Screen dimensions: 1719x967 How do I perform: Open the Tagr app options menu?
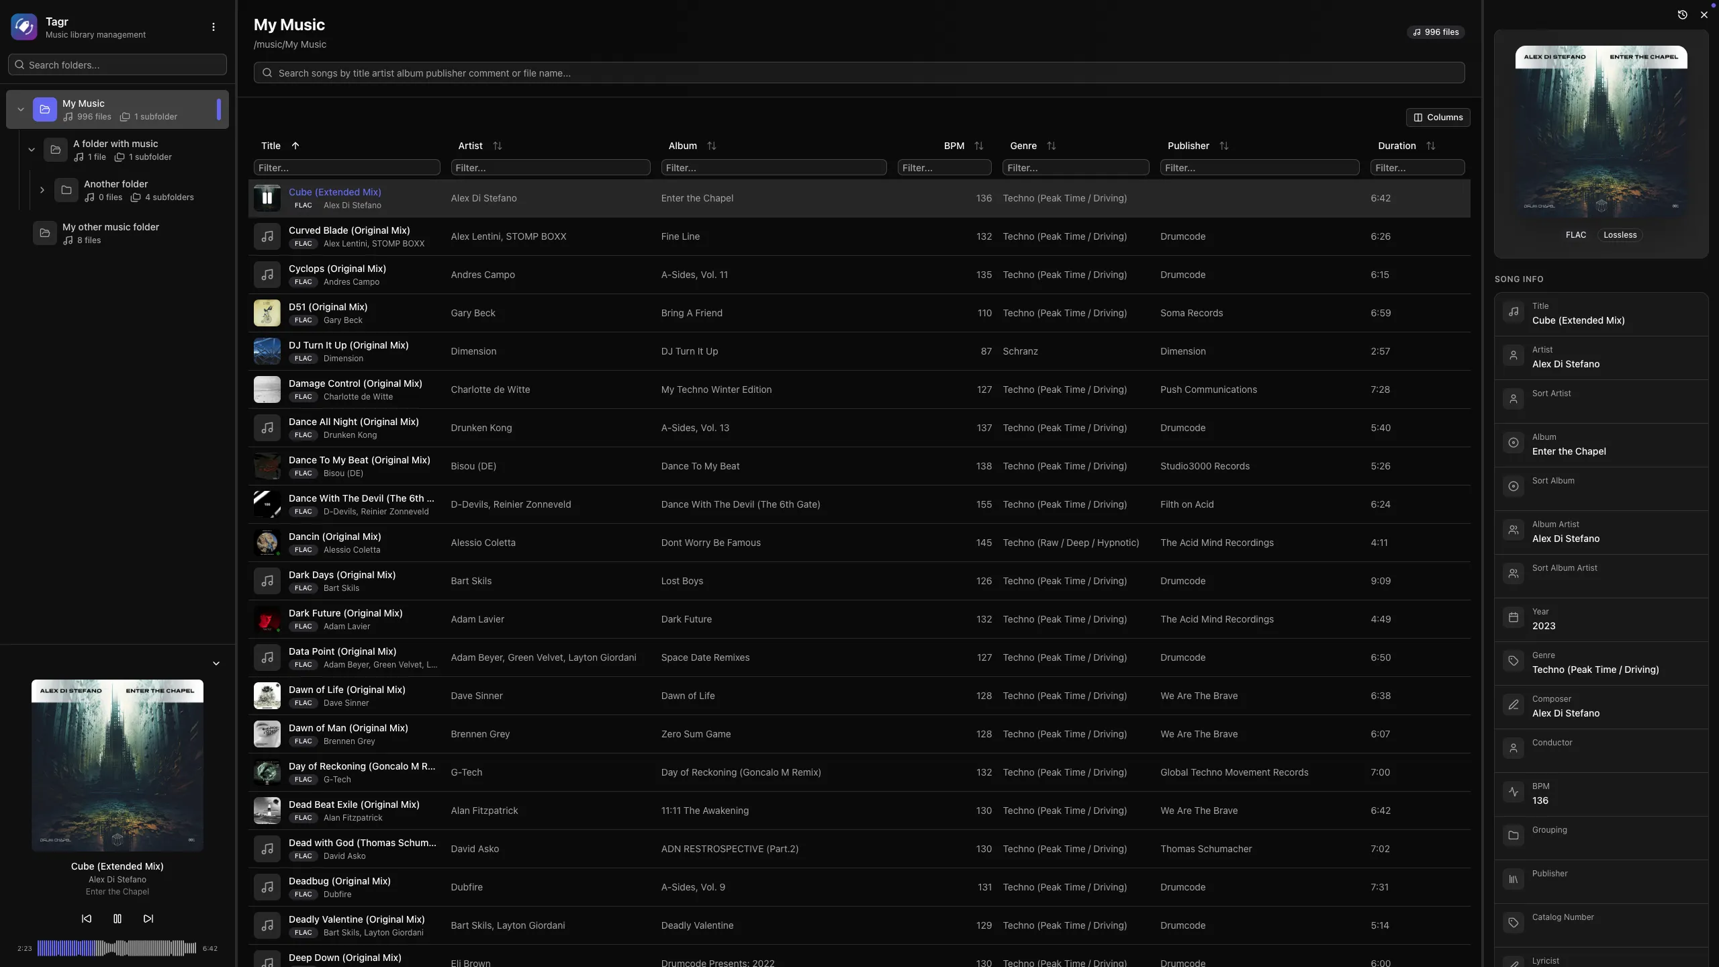214,27
